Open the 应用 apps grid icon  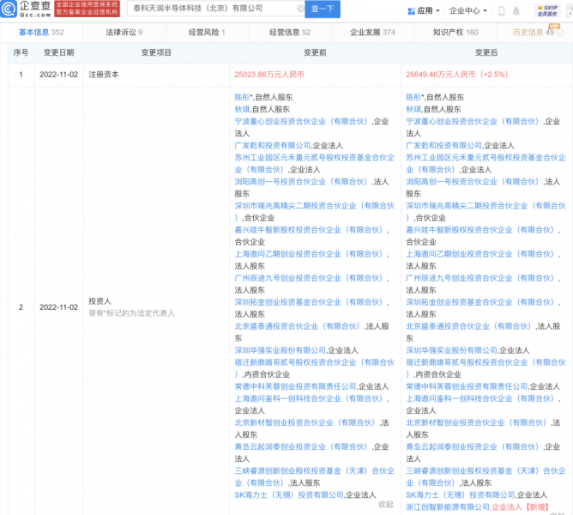tap(410, 11)
